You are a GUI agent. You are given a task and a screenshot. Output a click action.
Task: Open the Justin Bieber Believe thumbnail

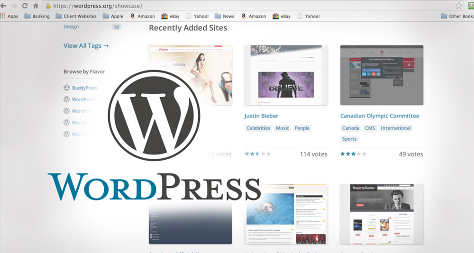tap(286, 75)
